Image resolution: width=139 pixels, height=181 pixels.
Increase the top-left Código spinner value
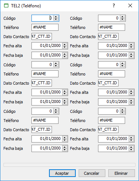pos(56,17)
